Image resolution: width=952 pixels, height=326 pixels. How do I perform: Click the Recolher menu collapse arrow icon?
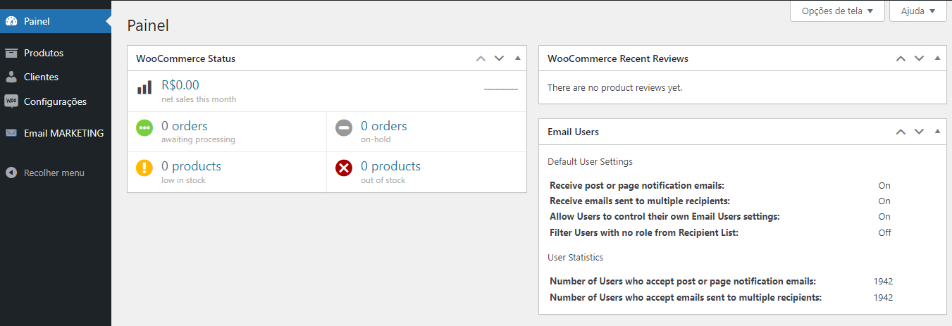point(11,173)
